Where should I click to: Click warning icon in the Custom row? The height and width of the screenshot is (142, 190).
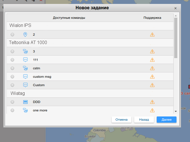152,85
